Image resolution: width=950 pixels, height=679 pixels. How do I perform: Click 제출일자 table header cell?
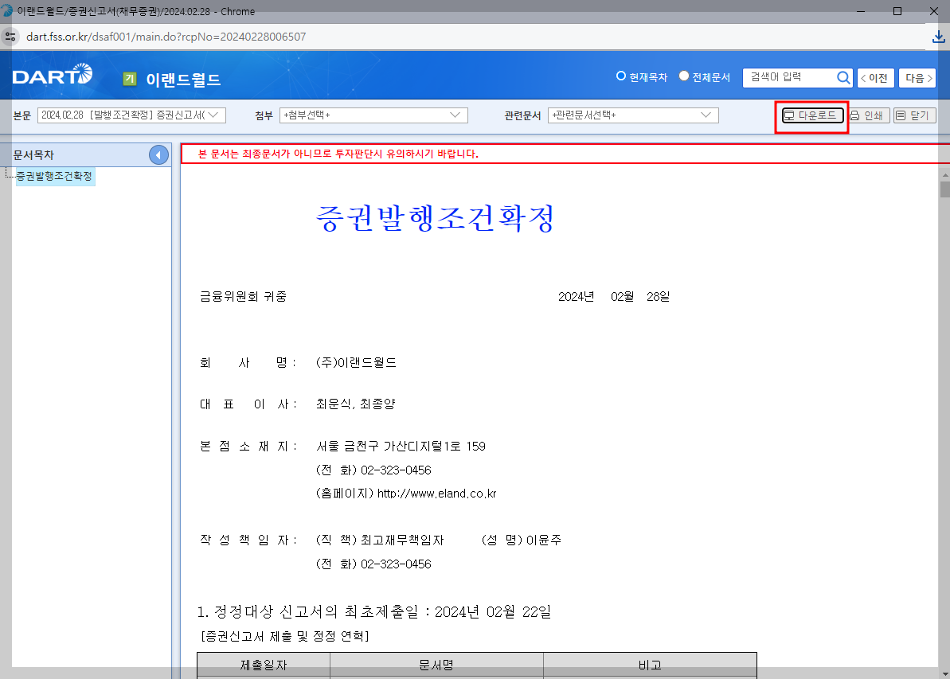coord(263,665)
